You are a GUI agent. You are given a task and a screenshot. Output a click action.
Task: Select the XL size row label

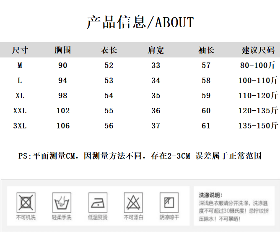pos(20,96)
